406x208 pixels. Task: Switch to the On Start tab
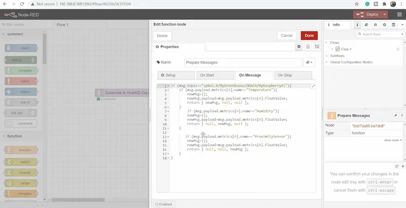pos(209,75)
